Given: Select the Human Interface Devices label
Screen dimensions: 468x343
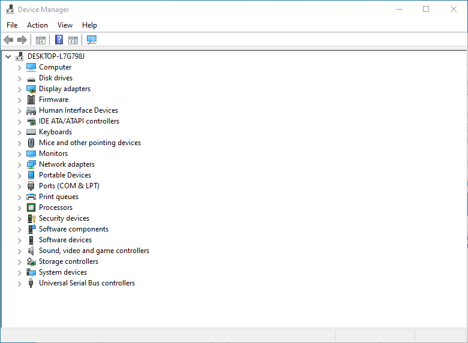Looking at the screenshot, I should 78,110.
